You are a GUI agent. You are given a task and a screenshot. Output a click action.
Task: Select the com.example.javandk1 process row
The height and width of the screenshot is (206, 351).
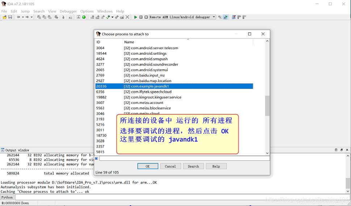[x=174, y=86]
